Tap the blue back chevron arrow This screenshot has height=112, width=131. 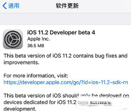click(x=5, y=6)
